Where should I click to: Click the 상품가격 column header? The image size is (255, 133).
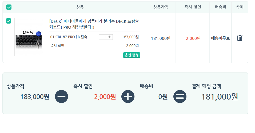point(161,7)
